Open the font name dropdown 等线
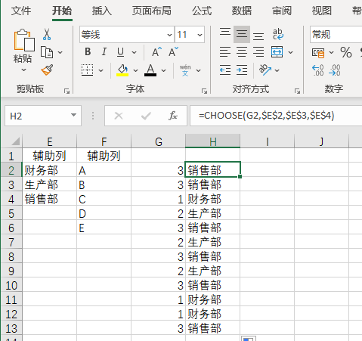This screenshot has width=362, height=341. [169, 35]
